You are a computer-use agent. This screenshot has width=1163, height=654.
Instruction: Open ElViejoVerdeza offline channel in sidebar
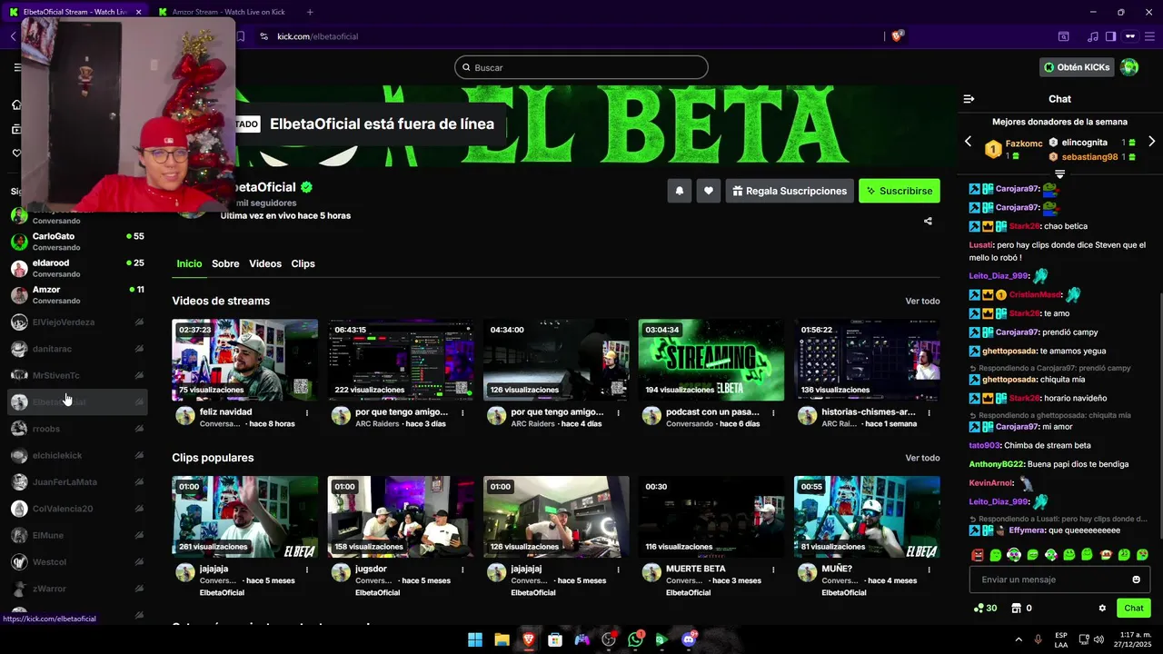coord(78,322)
